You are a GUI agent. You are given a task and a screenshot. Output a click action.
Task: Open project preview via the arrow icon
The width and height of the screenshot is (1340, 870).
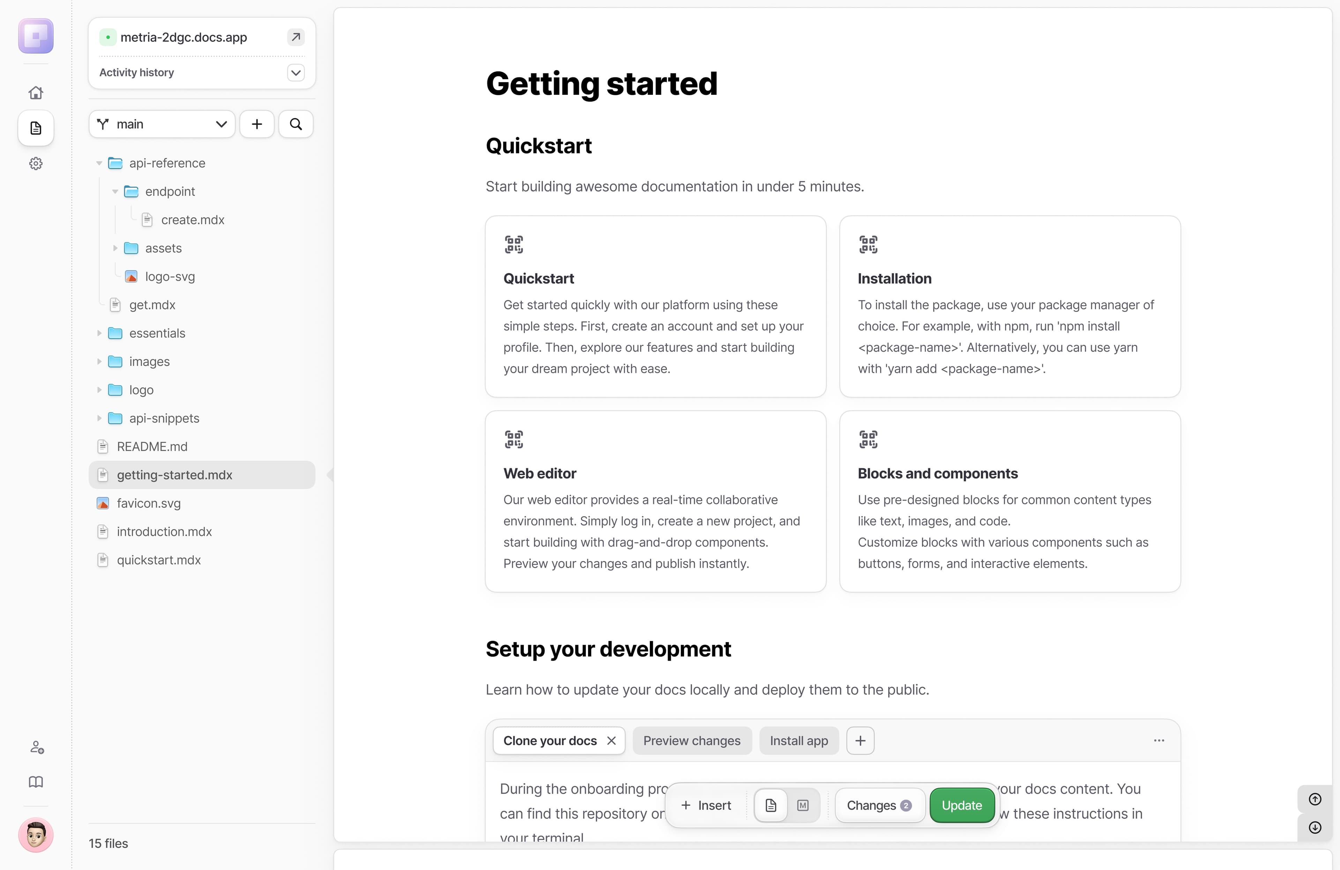click(295, 37)
